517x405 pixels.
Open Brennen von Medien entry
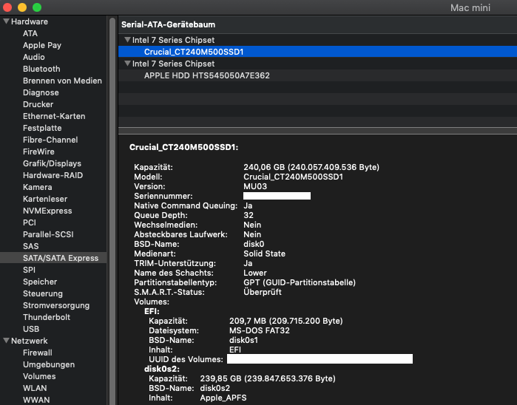[x=62, y=81]
